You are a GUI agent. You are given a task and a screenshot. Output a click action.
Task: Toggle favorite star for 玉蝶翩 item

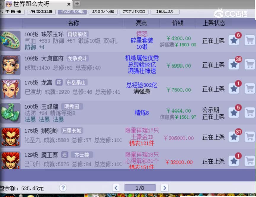234,113
